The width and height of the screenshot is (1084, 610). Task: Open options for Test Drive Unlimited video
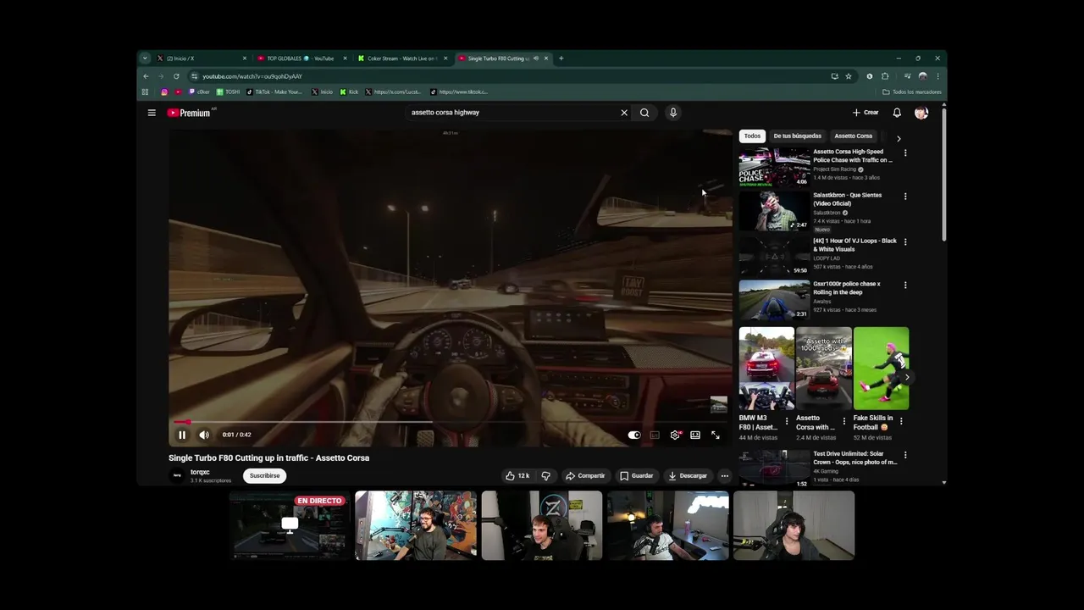(x=905, y=455)
